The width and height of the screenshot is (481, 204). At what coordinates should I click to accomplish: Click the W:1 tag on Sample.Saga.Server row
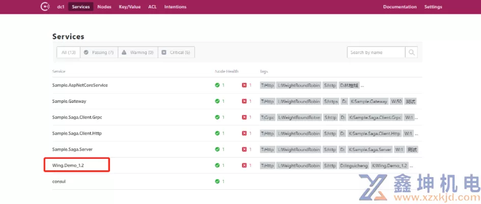click(x=399, y=150)
